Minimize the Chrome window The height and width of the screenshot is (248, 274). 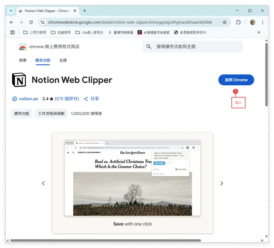(x=237, y=11)
